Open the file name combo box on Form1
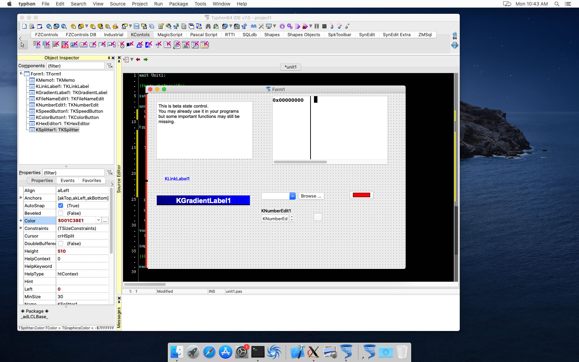Image resolution: width=579 pixels, height=362 pixels. 292,196
